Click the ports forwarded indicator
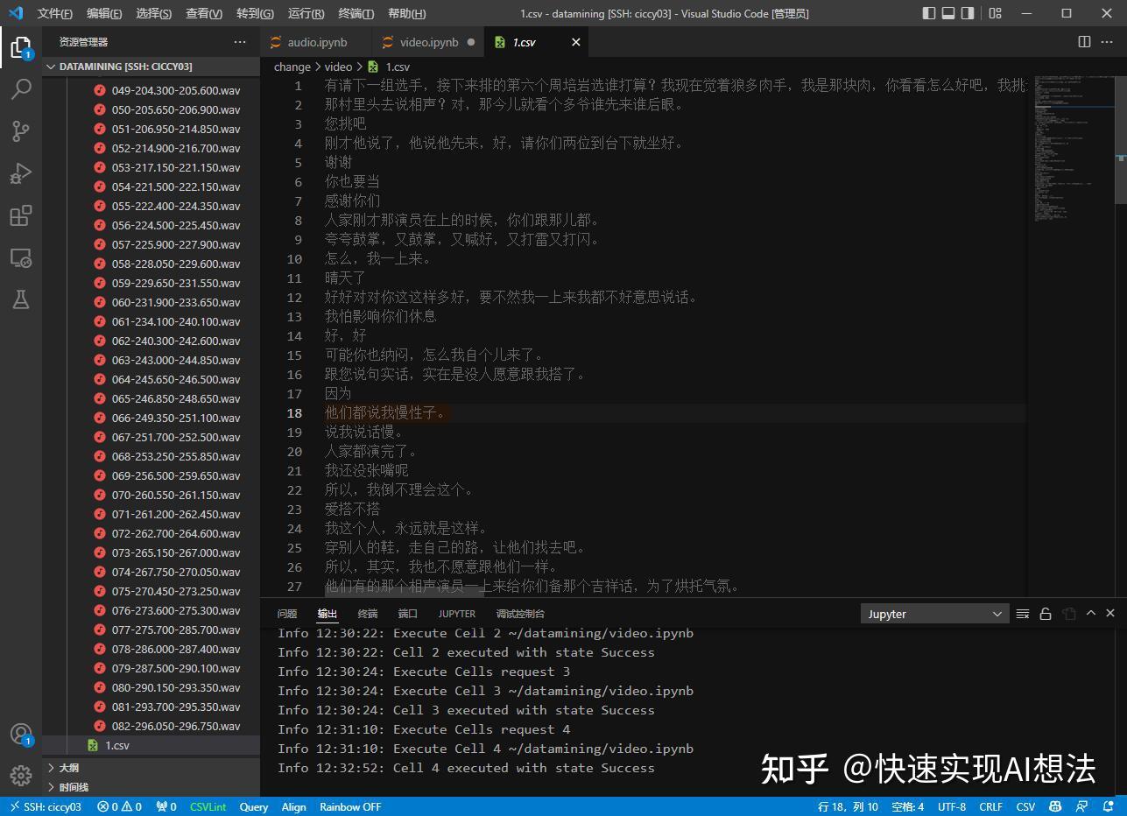Screen dimensions: 1127x816 tap(166, 806)
